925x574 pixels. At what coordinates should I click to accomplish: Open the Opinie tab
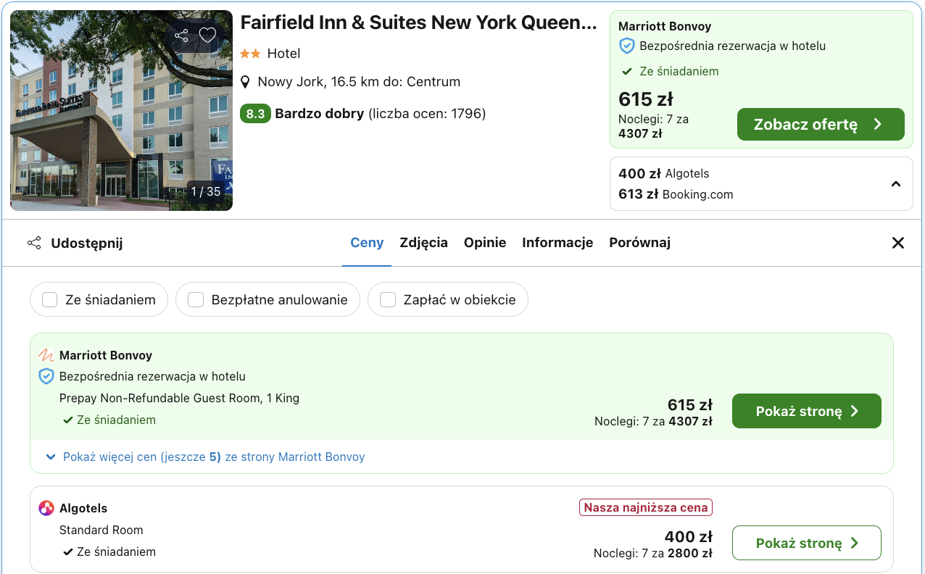click(x=485, y=243)
